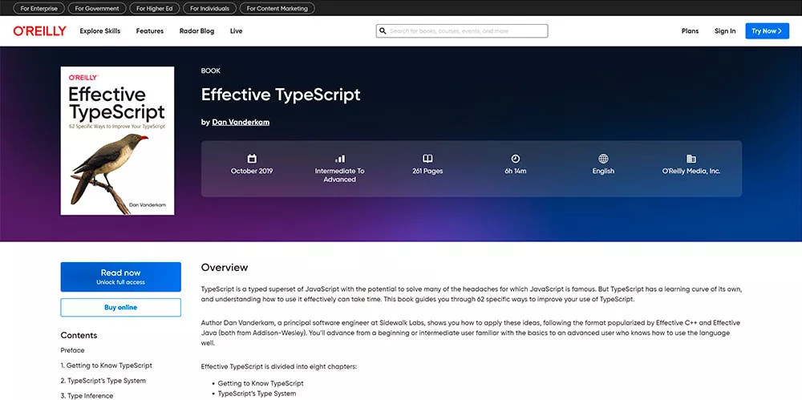This screenshot has width=802, height=400.
Task: Click the search magnifier icon
Action: [383, 31]
